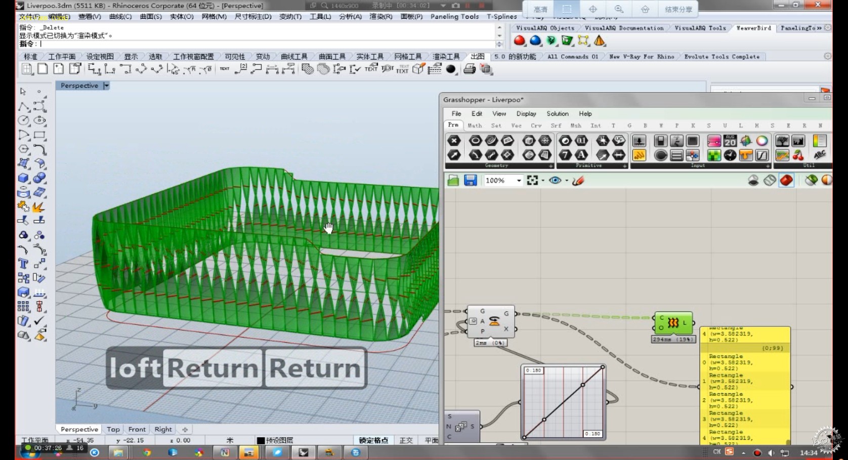Open the preview eye dropdown arrow
The height and width of the screenshot is (460, 848).
pos(567,181)
